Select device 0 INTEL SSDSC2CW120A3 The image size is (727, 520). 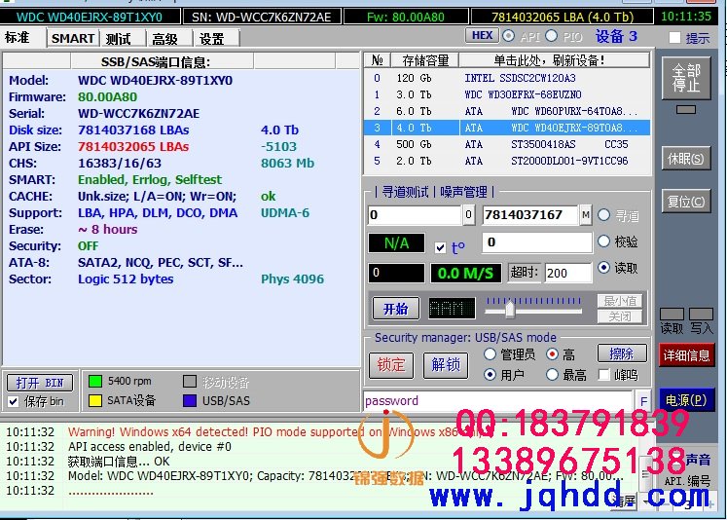coord(507,78)
